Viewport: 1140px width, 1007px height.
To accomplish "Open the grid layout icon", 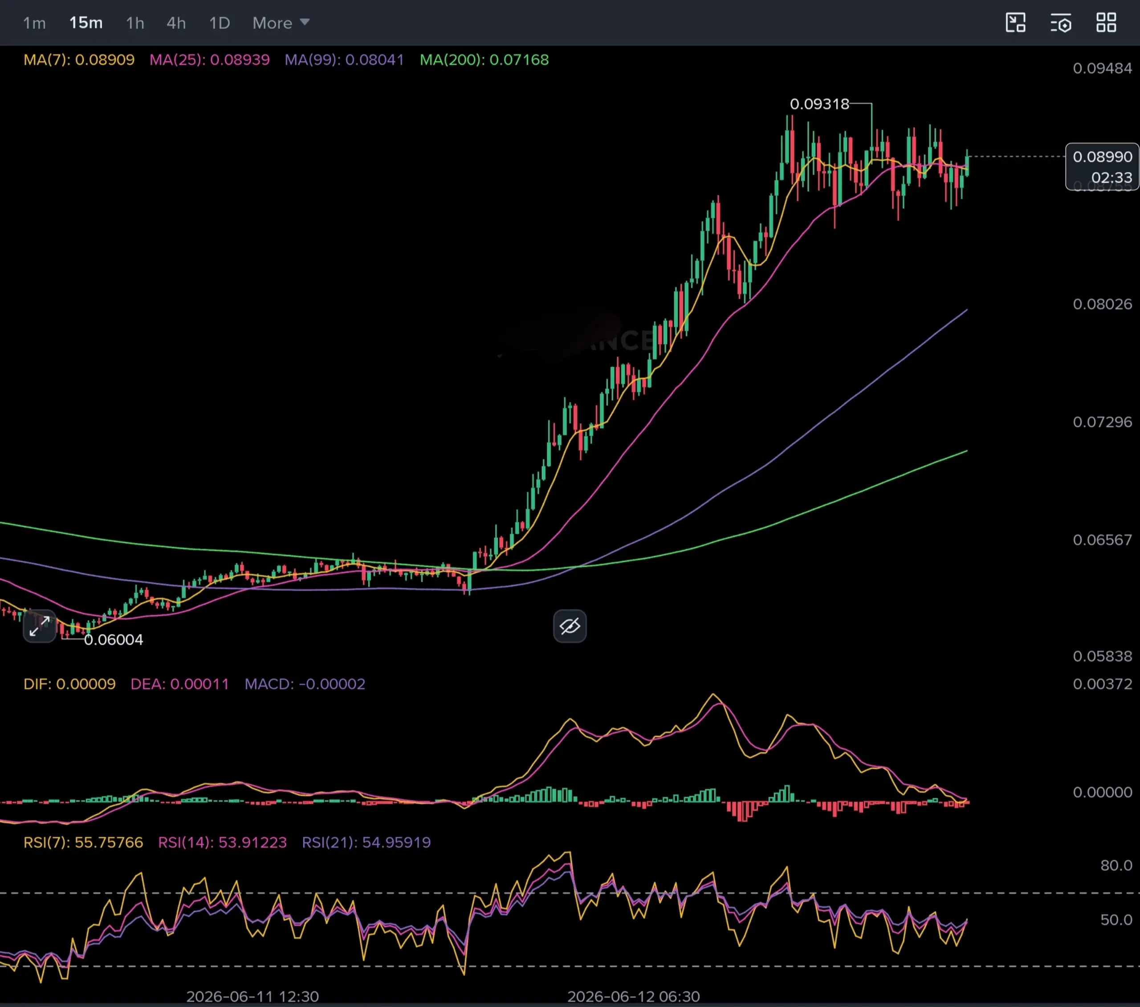I will (x=1106, y=23).
